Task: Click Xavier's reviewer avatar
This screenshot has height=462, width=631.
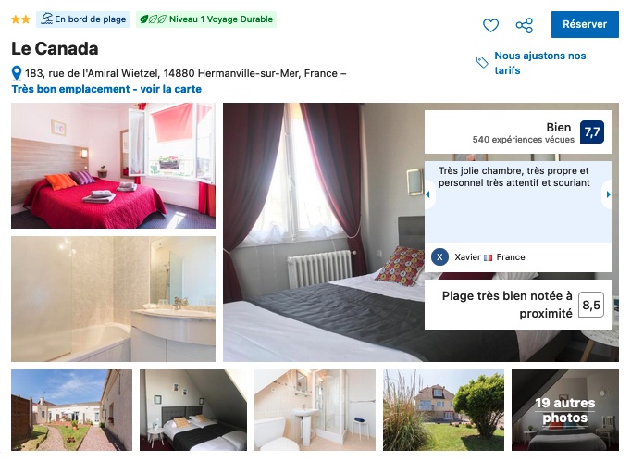Action: (x=439, y=257)
